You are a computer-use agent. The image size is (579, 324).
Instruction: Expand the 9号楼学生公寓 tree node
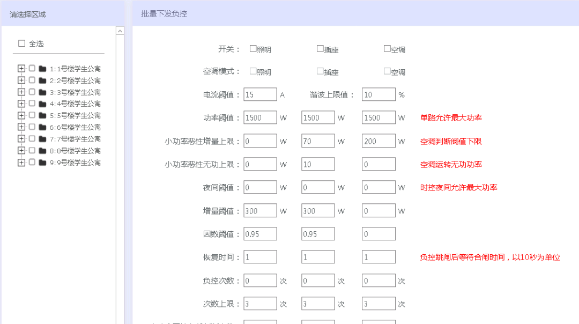pos(21,162)
